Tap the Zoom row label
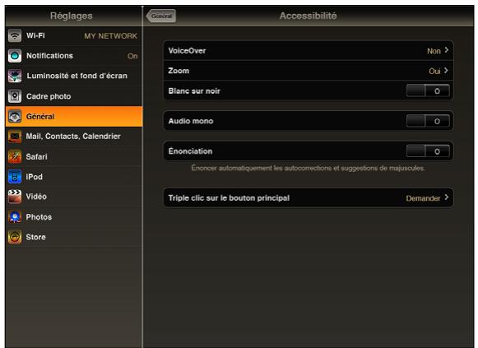478x348 pixels. pyautogui.click(x=179, y=71)
